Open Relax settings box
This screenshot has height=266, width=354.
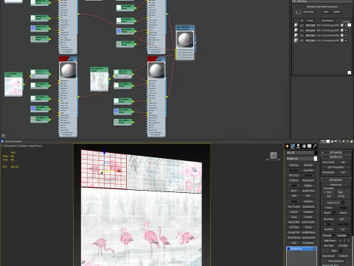pyautogui.click(x=341, y=250)
